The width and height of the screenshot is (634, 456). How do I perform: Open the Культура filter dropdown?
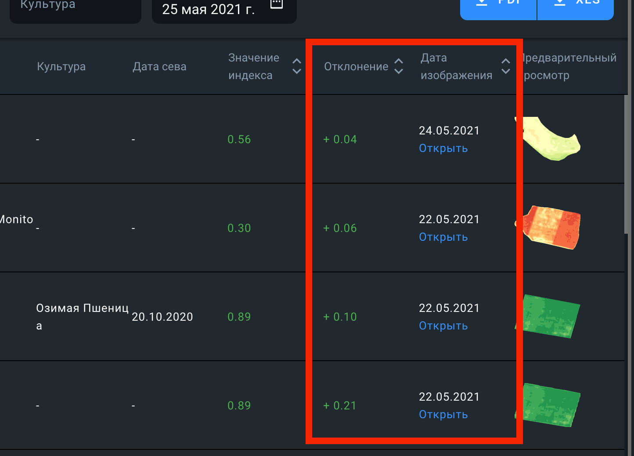coord(75,8)
